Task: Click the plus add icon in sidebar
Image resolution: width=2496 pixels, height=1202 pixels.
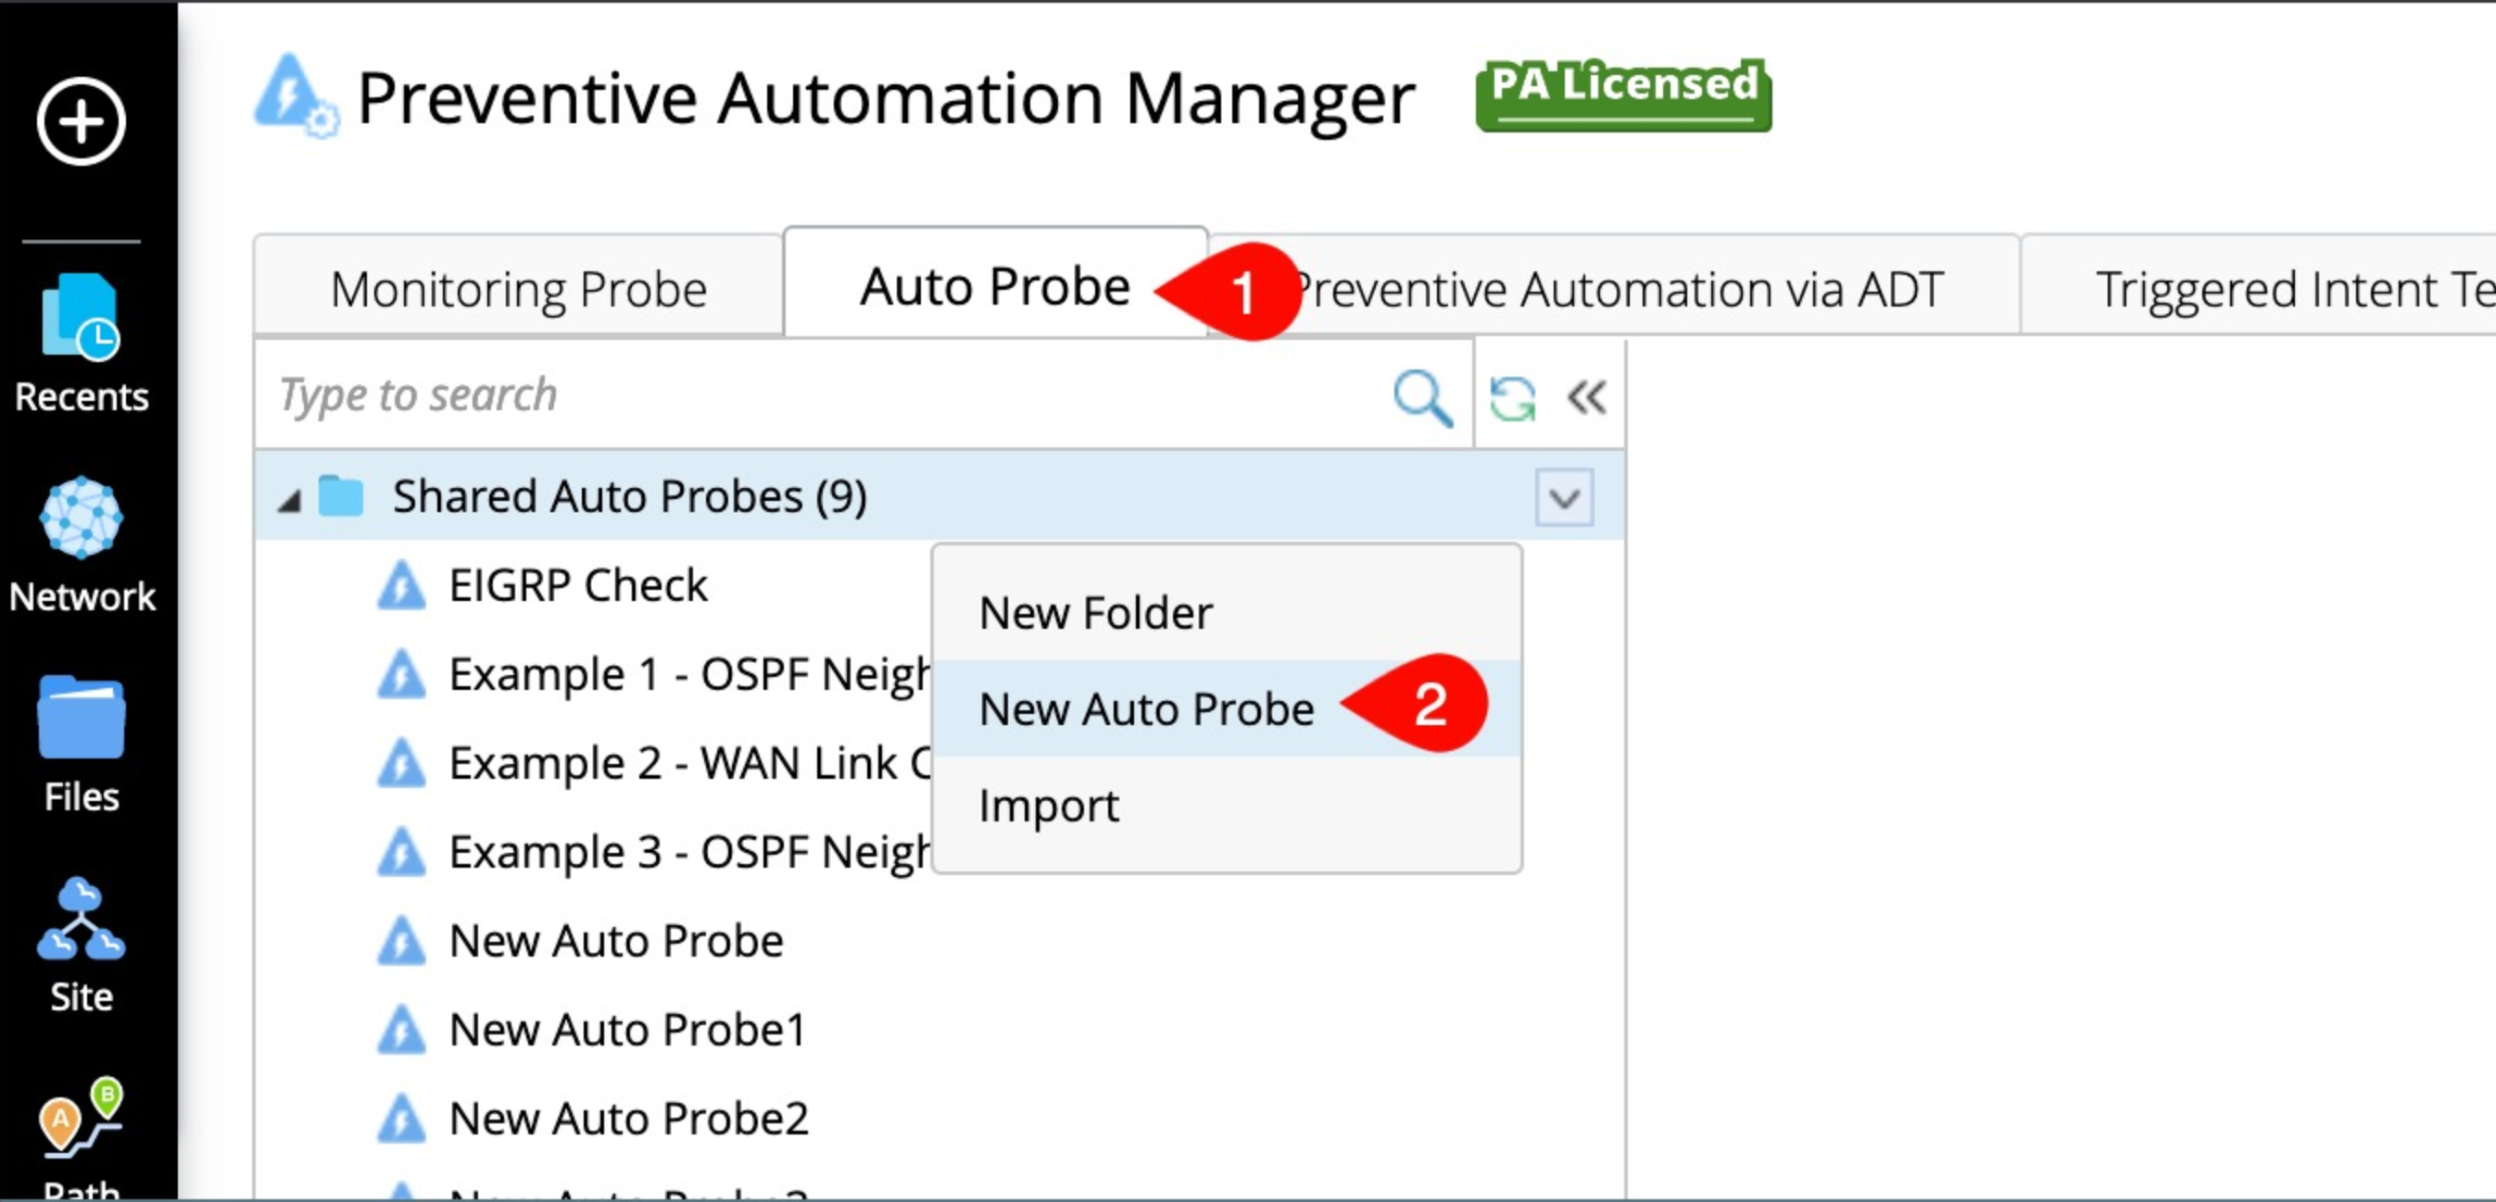Action: coord(82,121)
